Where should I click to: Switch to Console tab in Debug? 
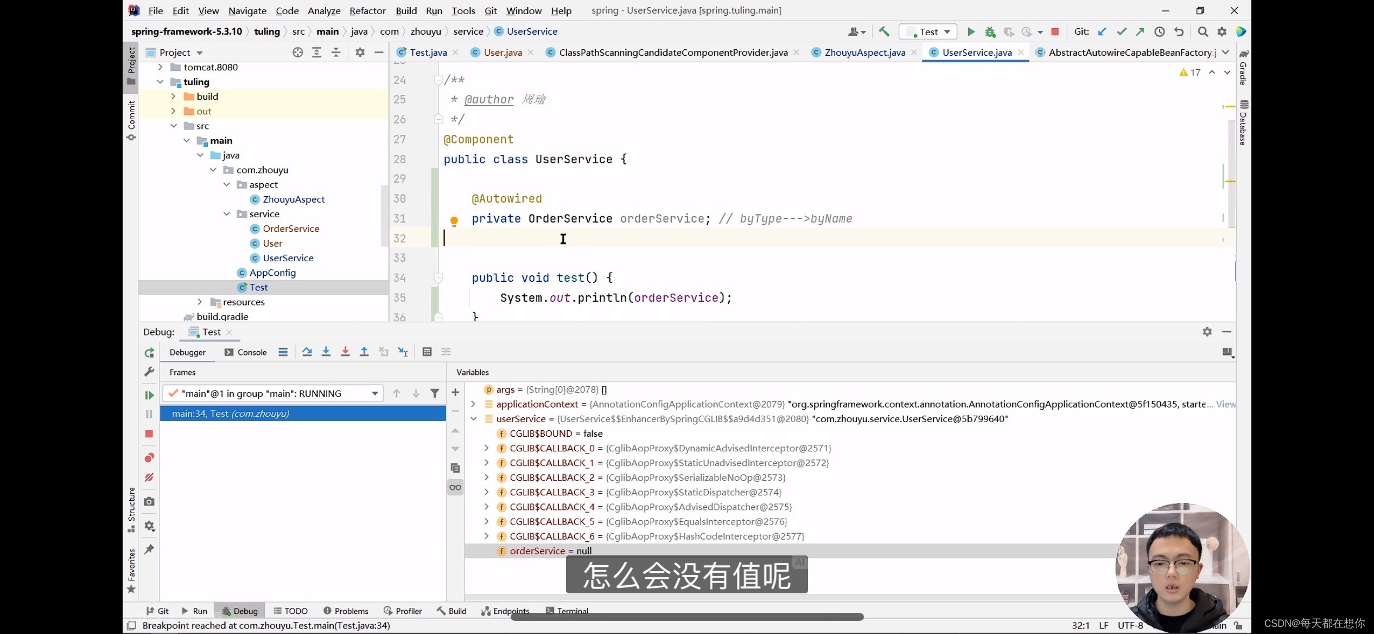pos(246,352)
